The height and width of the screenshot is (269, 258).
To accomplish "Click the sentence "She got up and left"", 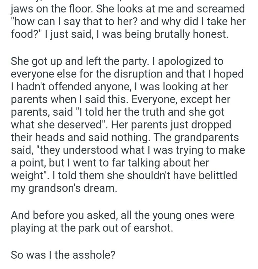I will [x=55, y=61].
